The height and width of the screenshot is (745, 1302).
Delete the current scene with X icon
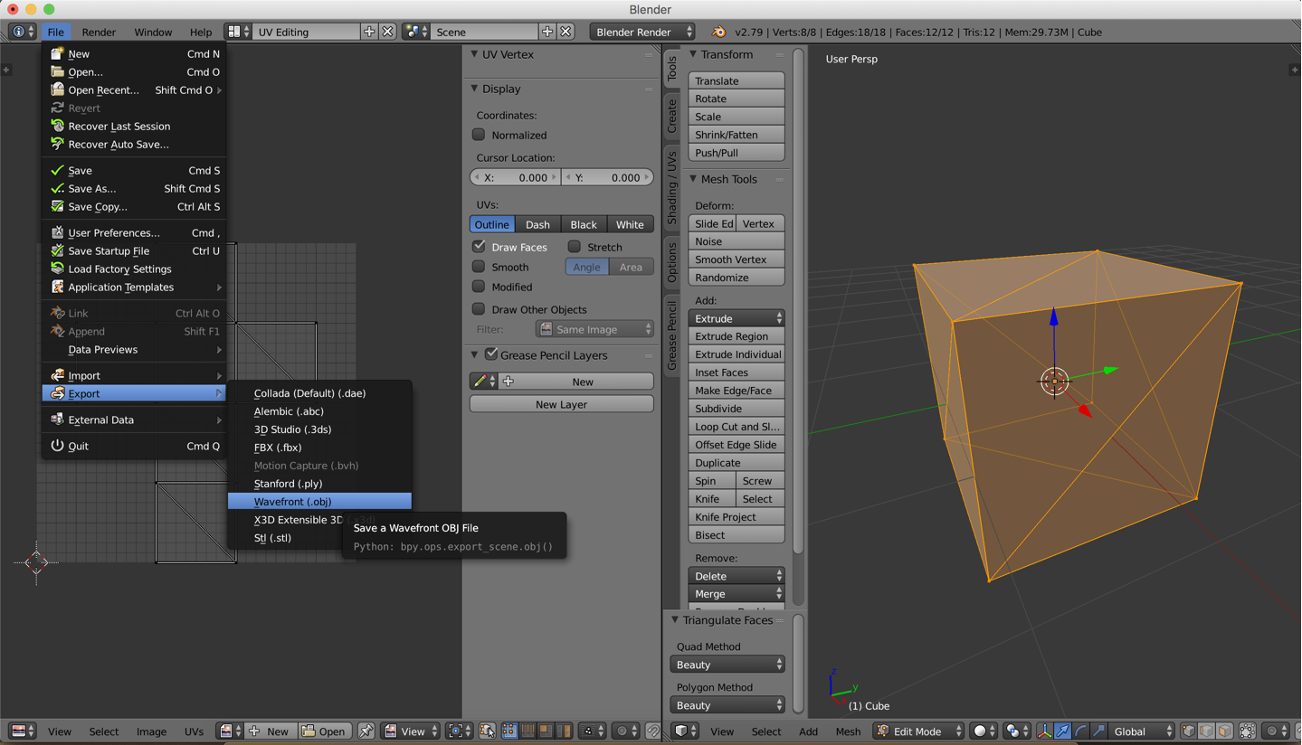click(x=566, y=32)
